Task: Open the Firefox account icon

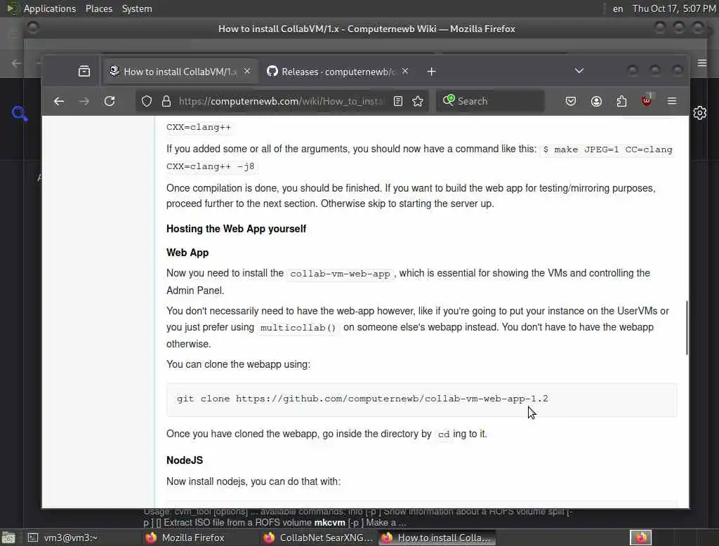Action: pyautogui.click(x=596, y=101)
